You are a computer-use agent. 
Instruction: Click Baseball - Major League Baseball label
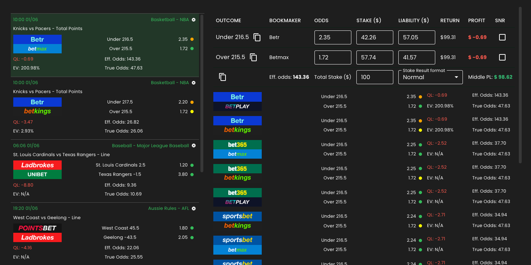pos(150,146)
